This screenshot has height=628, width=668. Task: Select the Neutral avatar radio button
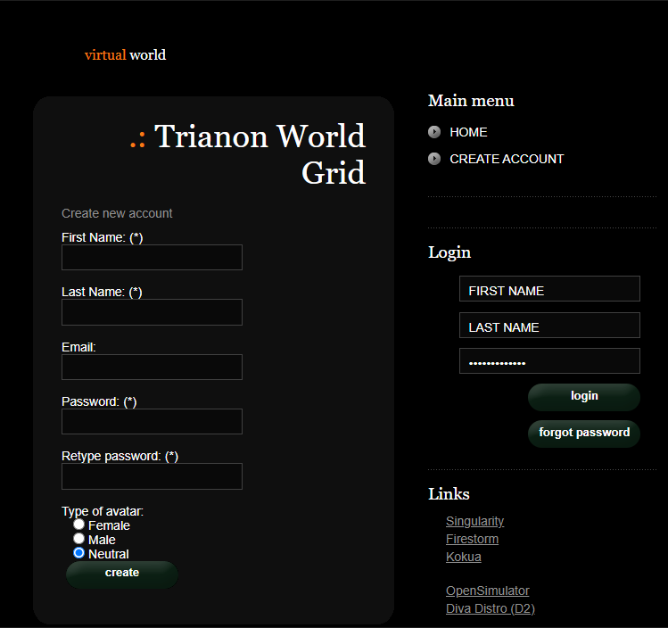tap(78, 553)
